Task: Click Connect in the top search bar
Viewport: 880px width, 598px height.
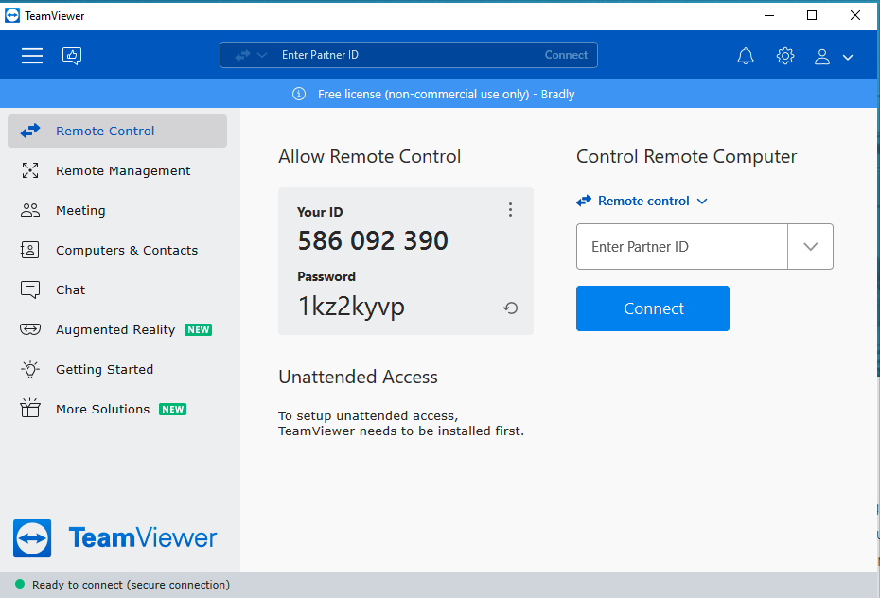Action: [x=566, y=55]
